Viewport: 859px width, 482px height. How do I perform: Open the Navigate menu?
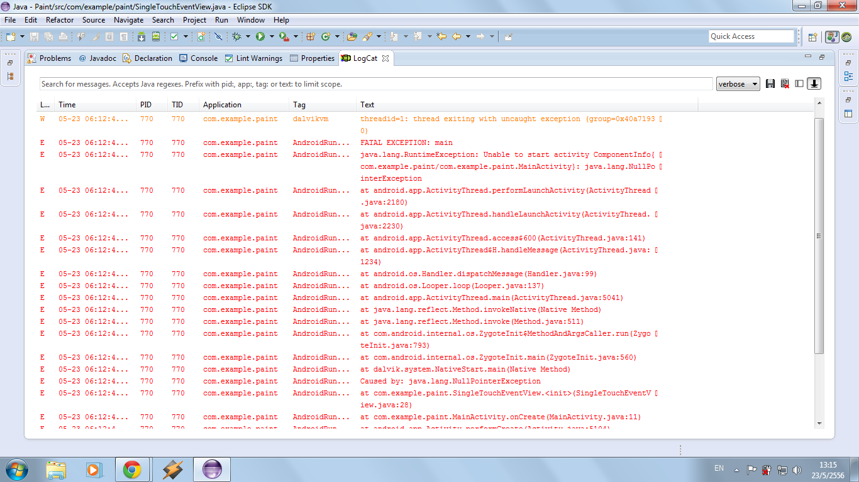(128, 20)
